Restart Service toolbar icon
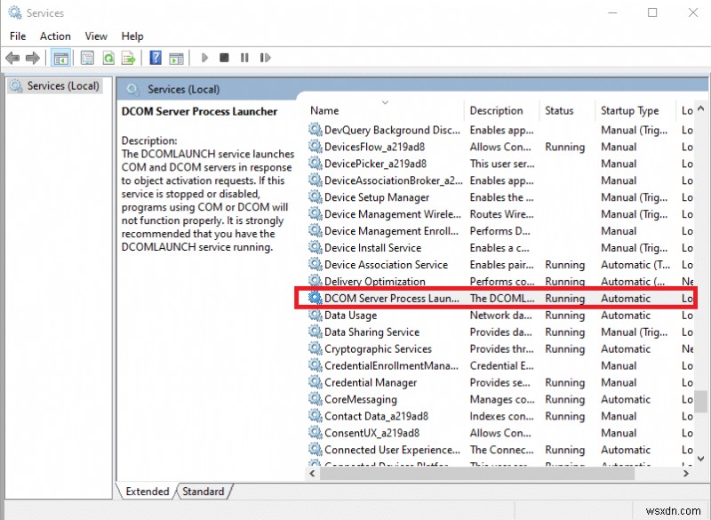This screenshot has width=711, height=520. point(265,58)
